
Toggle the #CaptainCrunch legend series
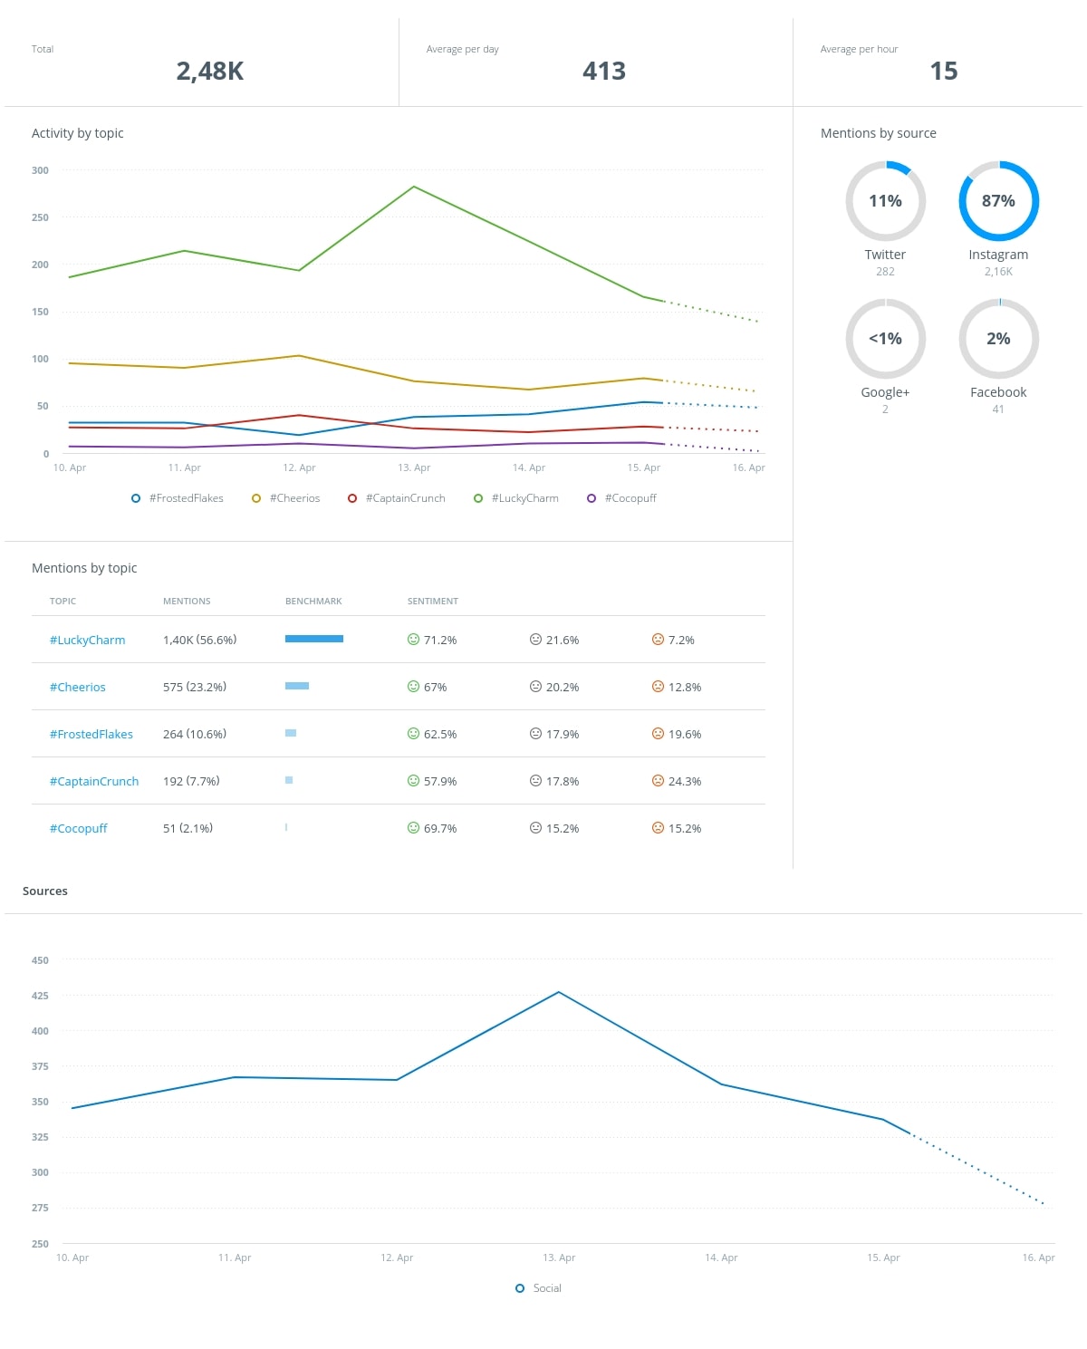click(397, 498)
